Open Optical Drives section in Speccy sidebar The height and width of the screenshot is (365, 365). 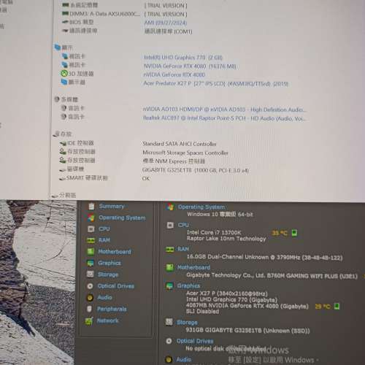[116, 286]
